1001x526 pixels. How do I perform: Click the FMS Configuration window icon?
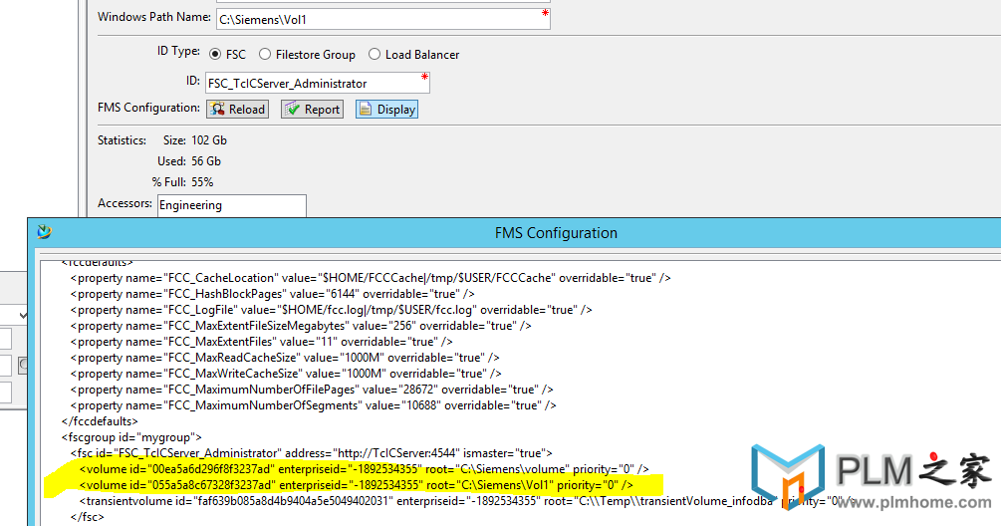[44, 232]
